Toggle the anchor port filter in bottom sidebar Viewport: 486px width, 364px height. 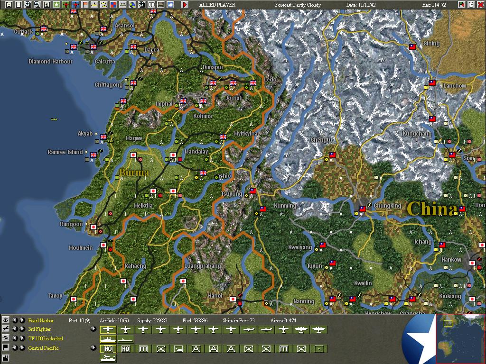[5, 320]
